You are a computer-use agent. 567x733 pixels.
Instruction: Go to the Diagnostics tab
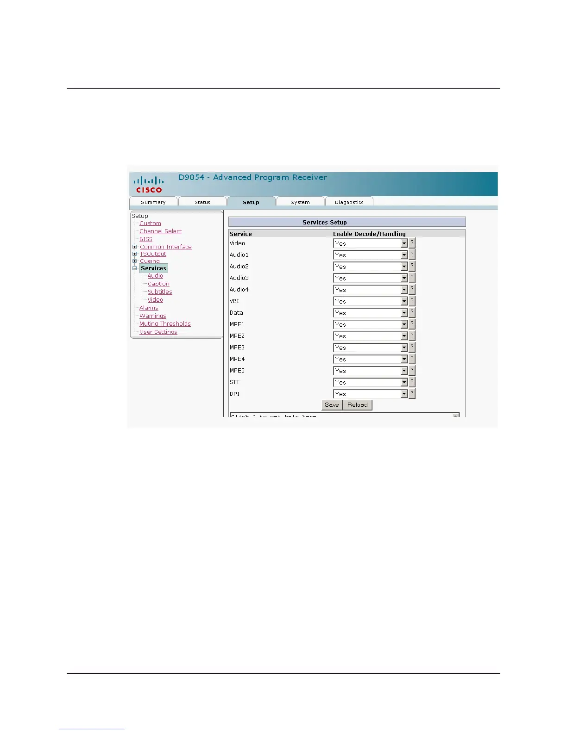click(349, 202)
